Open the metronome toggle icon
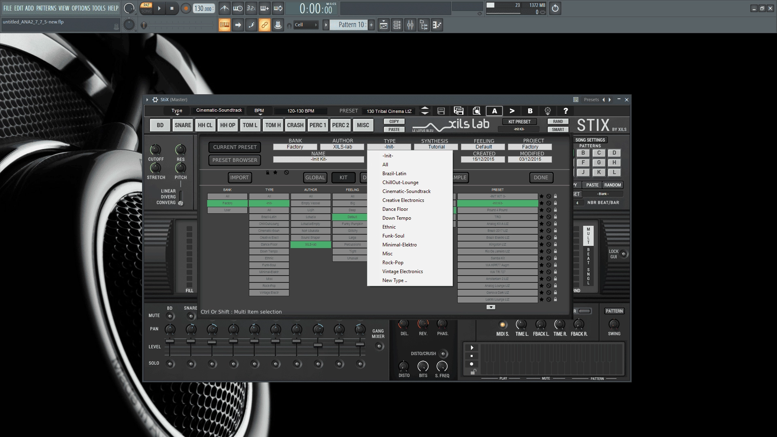 [x=225, y=8]
